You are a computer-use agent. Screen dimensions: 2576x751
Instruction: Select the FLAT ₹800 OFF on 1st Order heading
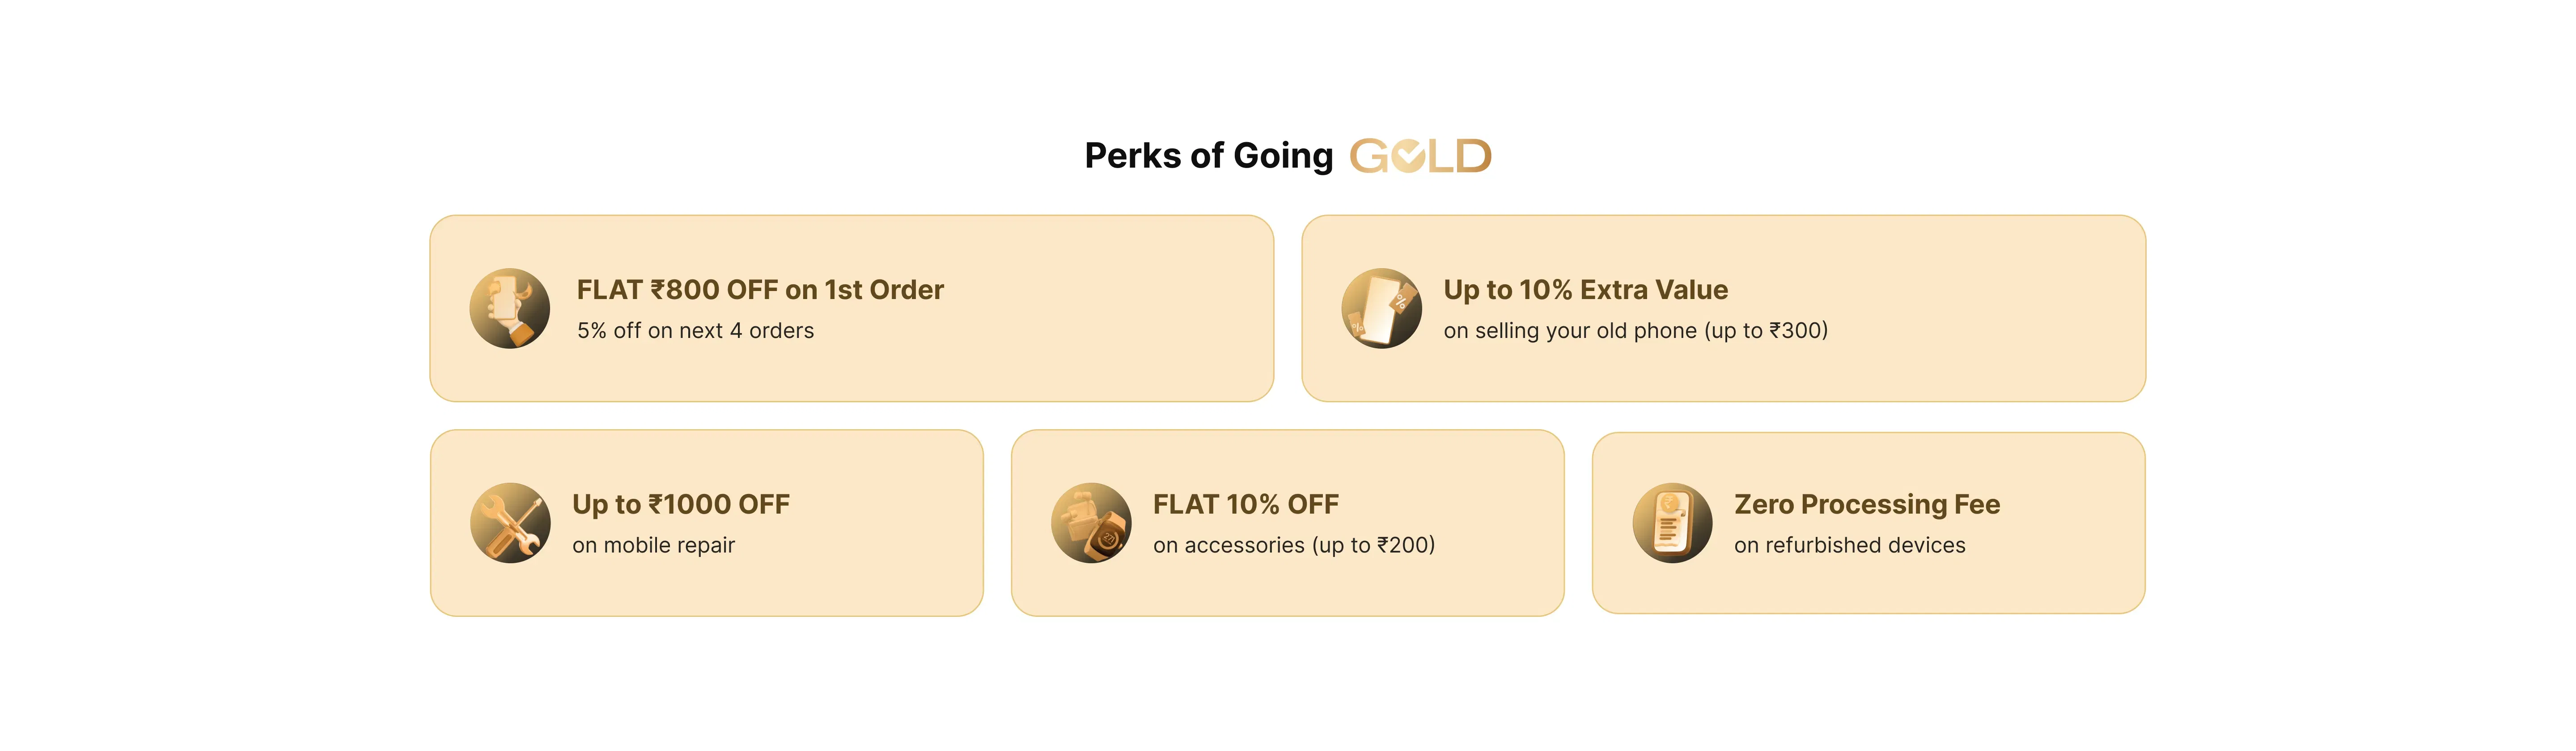(x=760, y=290)
